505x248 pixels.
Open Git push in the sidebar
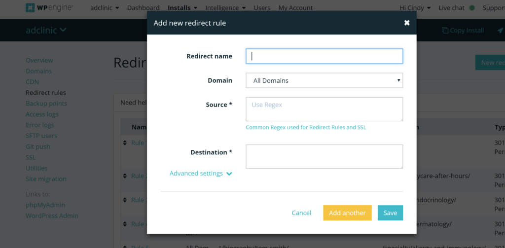tap(38, 146)
